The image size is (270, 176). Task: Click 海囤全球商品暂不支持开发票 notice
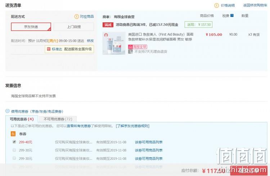pyautogui.click(x=33, y=96)
